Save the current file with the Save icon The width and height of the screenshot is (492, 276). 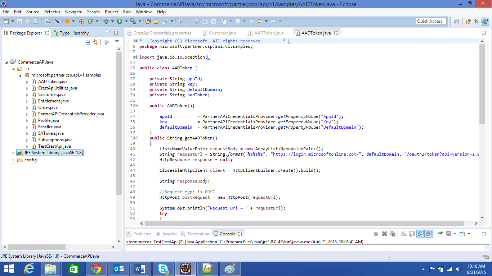pyautogui.click(x=19, y=21)
